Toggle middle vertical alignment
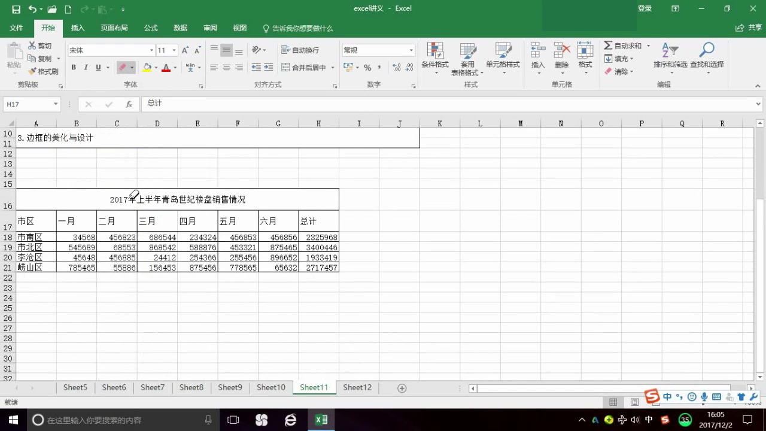 click(226, 50)
